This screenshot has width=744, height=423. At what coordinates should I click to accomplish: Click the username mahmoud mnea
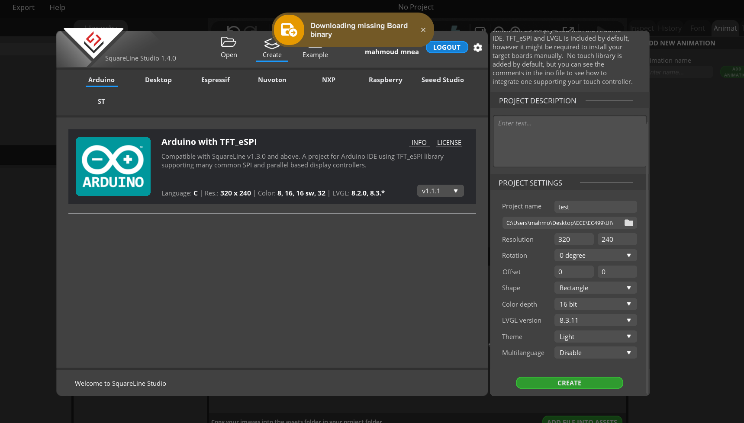392,52
